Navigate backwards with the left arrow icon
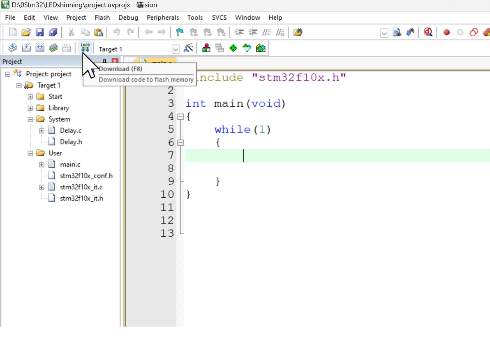490x338 pixels. [148, 32]
